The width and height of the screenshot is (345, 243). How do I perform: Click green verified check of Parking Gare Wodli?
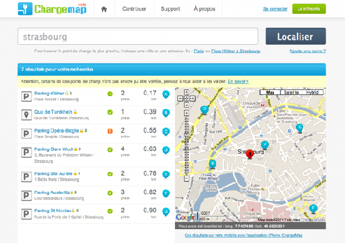(x=110, y=150)
